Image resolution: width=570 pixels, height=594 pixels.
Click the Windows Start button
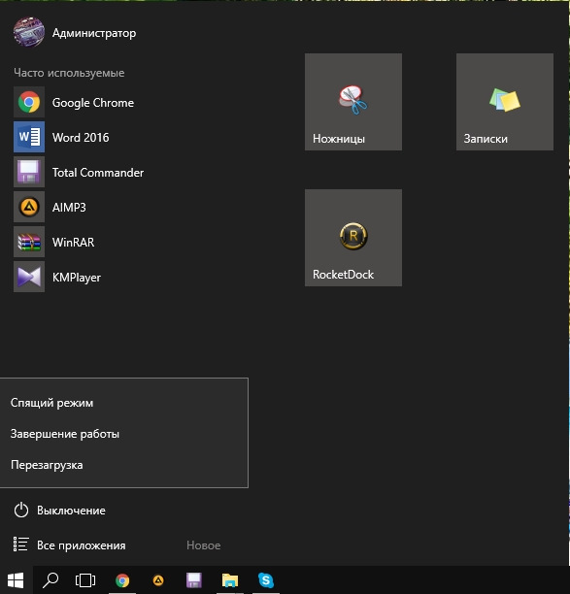pyautogui.click(x=16, y=580)
